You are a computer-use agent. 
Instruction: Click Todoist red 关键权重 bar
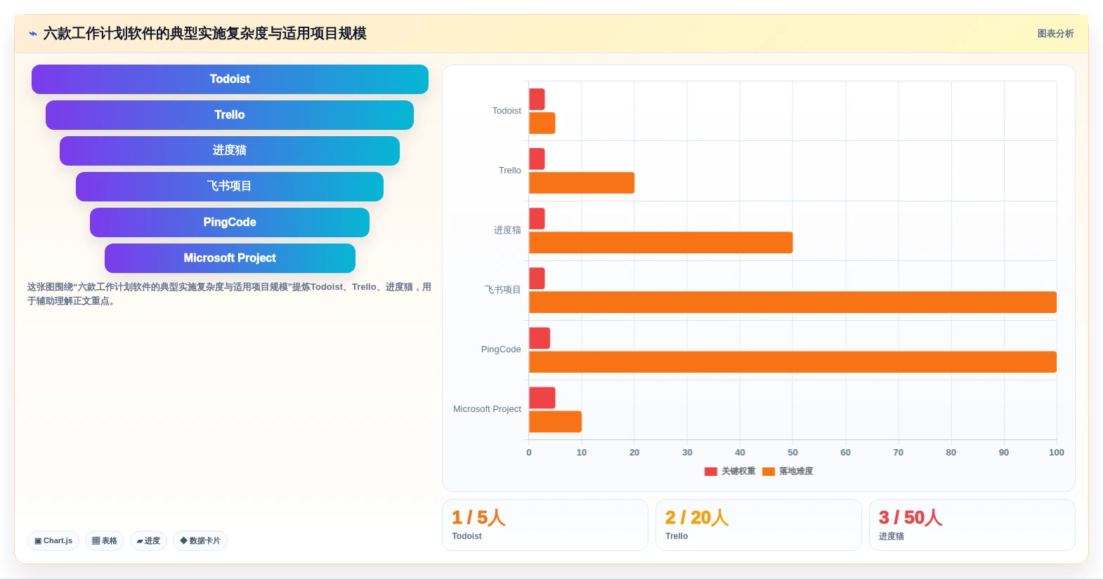point(537,99)
